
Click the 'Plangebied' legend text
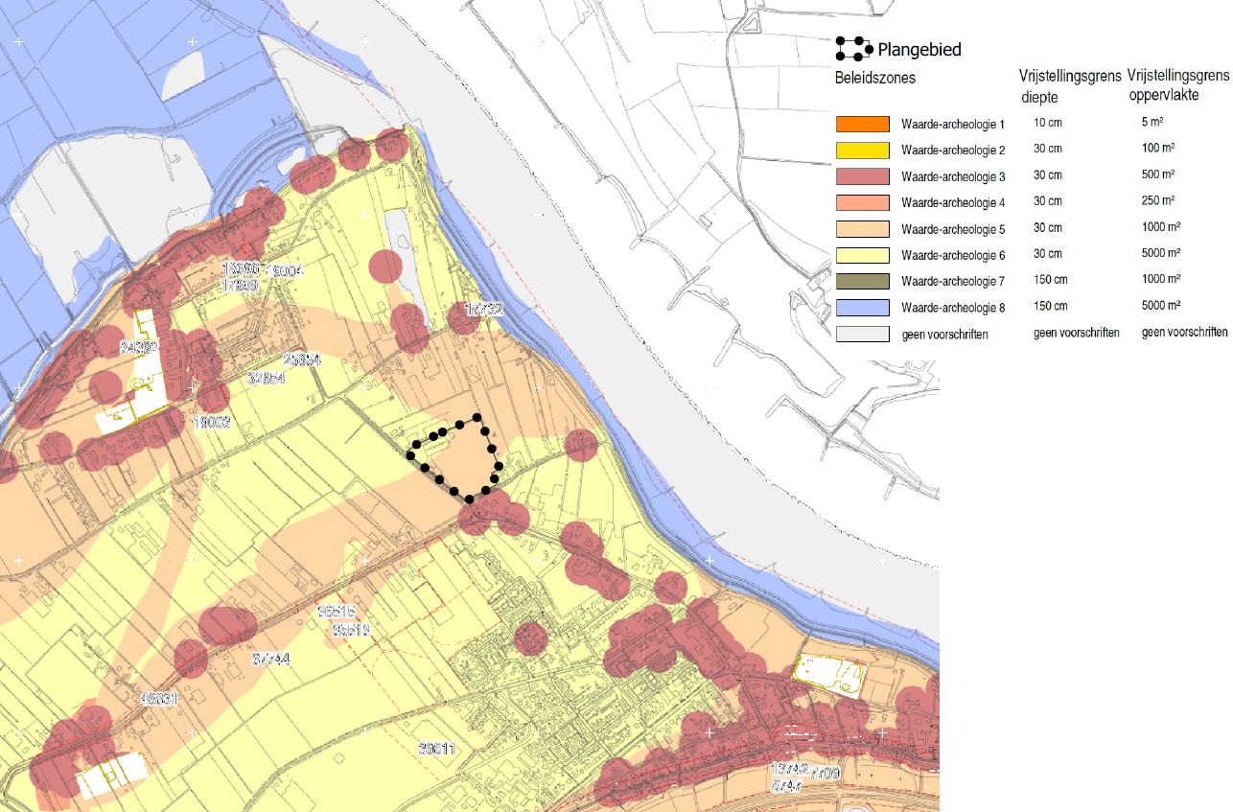tap(919, 50)
